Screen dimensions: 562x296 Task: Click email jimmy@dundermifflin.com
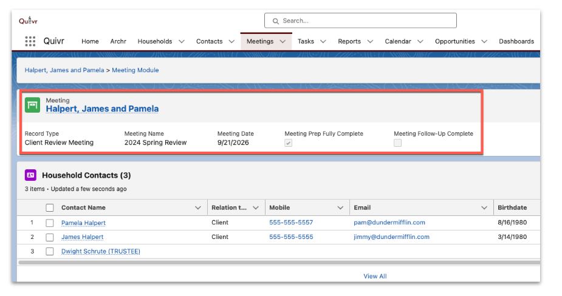pos(391,237)
